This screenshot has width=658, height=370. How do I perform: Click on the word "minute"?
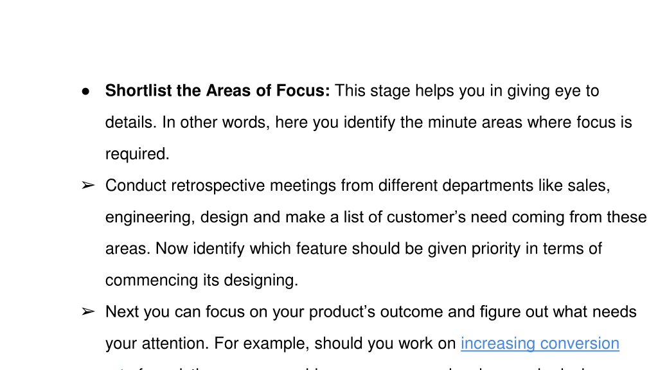point(452,123)
